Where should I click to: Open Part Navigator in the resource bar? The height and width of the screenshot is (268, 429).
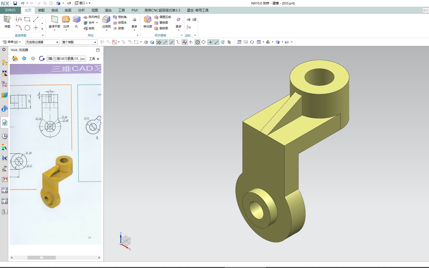pos(5,84)
